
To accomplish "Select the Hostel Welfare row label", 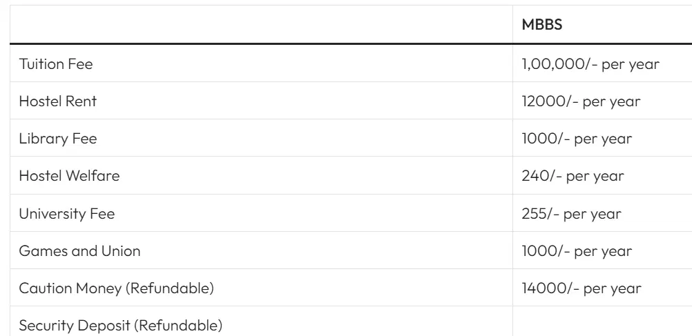I will (x=69, y=176).
